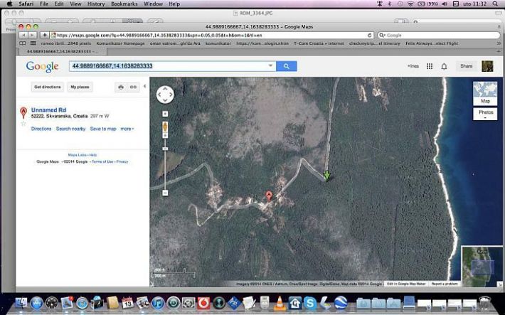This screenshot has width=505, height=315.
Task: Click the Search nearby link
Action: pos(70,129)
